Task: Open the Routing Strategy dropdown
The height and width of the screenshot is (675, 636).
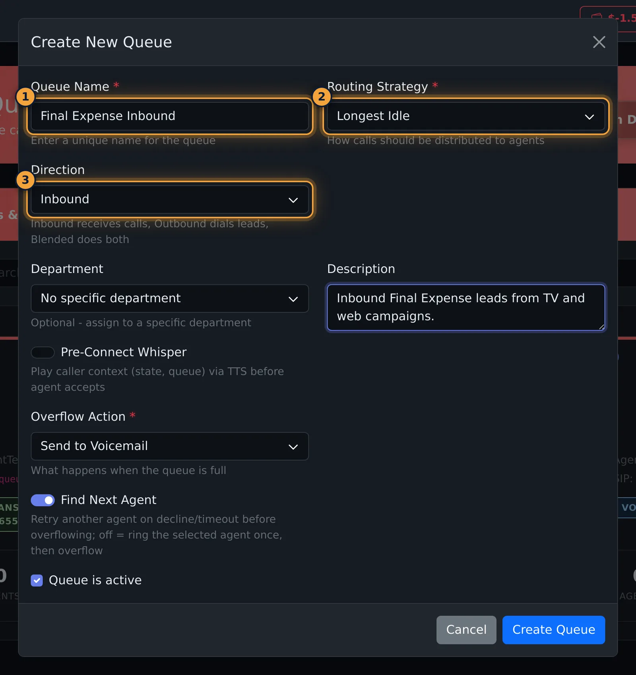Action: (x=466, y=116)
